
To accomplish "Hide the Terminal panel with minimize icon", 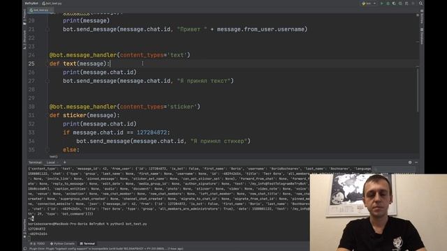I will point(416,162).
